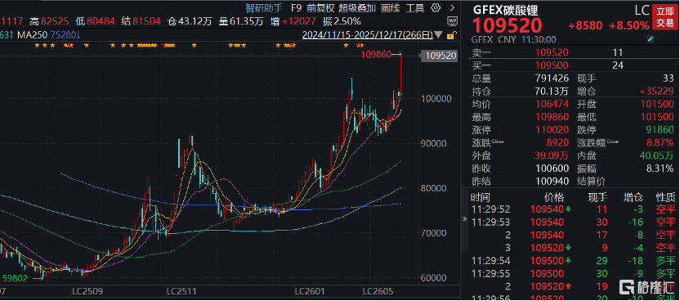680x301 pixels.
Task: Click the 109520 current price axis tag
Action: click(x=441, y=56)
